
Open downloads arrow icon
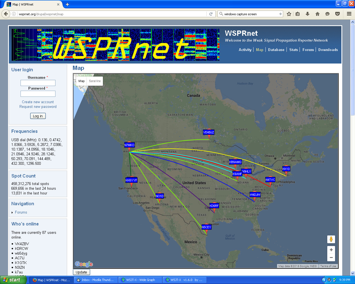[308, 14]
